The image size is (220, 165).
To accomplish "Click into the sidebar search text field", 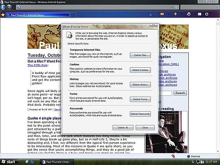I will click(x=166, y=93).
